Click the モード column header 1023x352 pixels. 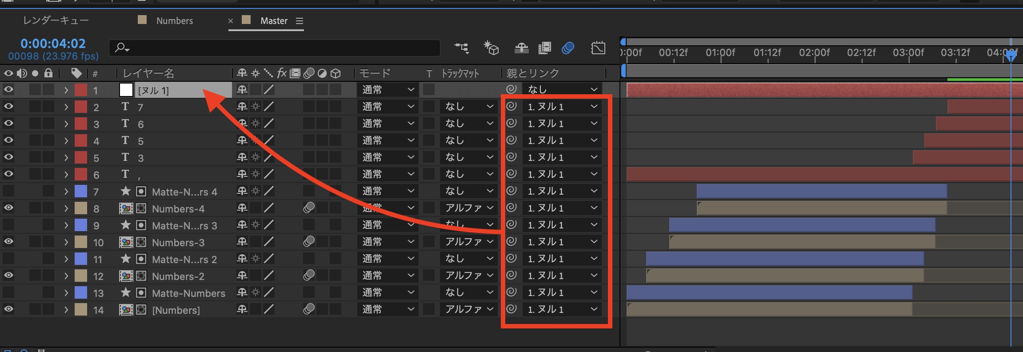point(374,73)
